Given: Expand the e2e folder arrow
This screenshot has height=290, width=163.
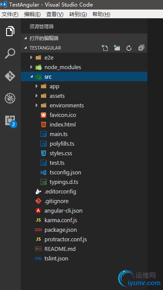Looking at the screenshot, I should pyautogui.click(x=31, y=57).
